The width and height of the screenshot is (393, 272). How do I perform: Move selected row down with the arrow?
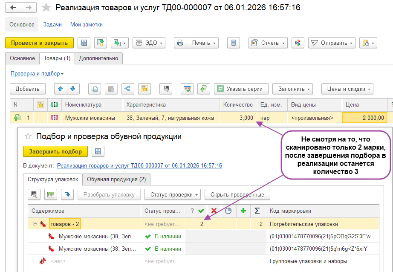click(73, 89)
